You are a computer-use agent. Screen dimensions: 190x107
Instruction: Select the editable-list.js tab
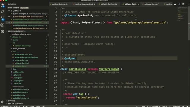pyautogui.click(x=131, y=4)
